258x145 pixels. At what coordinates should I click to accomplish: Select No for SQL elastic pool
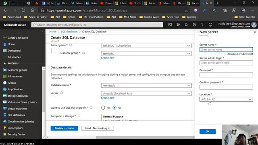click(x=114, y=108)
